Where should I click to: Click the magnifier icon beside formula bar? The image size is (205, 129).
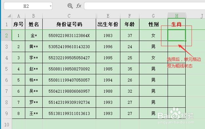tap(70, 6)
